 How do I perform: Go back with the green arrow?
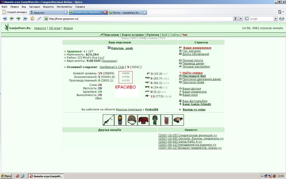coord(11,18)
